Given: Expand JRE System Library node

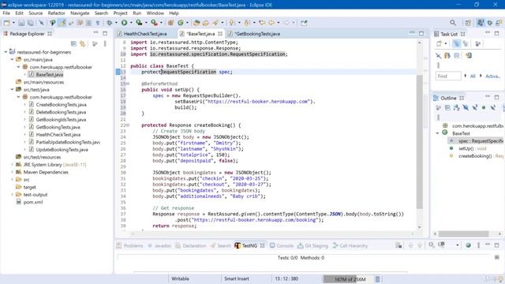Looking at the screenshot, I should click(13, 165).
